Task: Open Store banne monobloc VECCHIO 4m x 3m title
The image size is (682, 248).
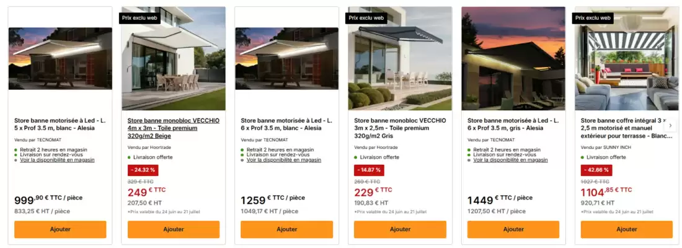Action: click(x=174, y=128)
